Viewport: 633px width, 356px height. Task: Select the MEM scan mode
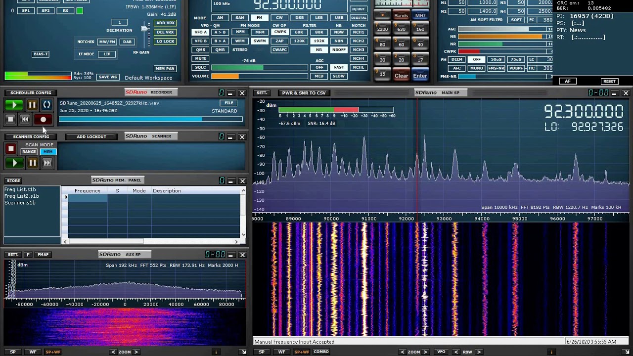pos(47,152)
